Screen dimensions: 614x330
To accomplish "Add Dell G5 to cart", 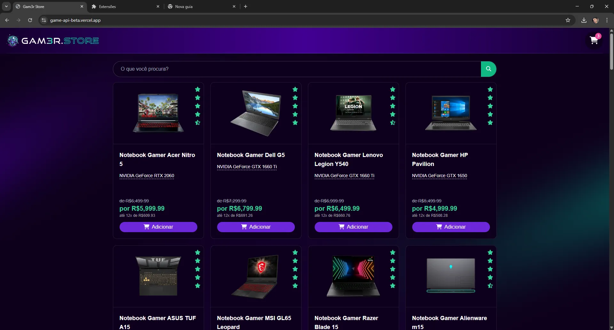I will click(x=256, y=227).
